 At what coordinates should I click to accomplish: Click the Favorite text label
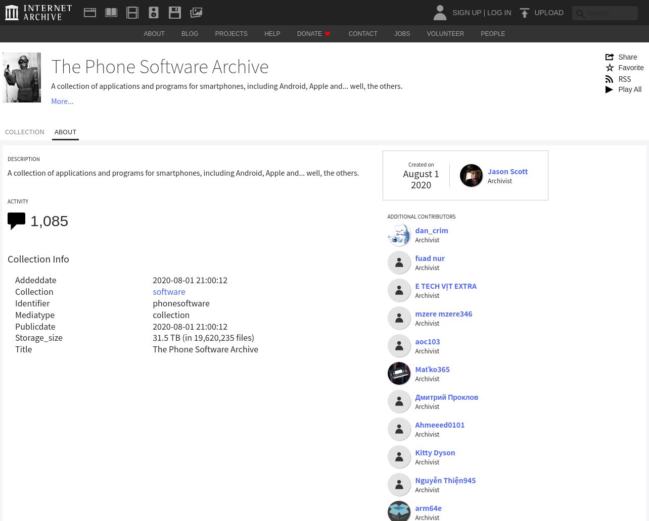(x=631, y=68)
